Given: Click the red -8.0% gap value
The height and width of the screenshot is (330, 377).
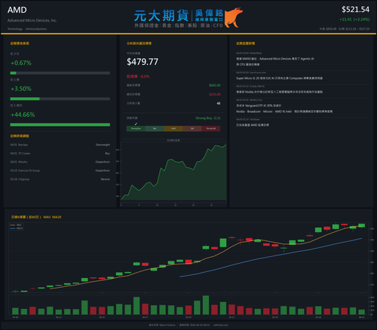Looking at the screenshot, I should [x=145, y=76].
